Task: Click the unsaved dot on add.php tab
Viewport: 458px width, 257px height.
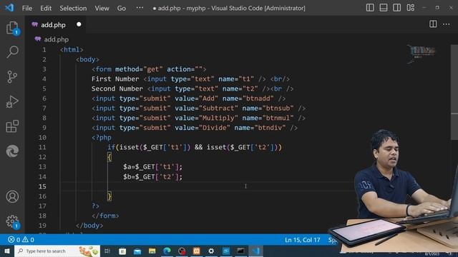Action: (79, 24)
